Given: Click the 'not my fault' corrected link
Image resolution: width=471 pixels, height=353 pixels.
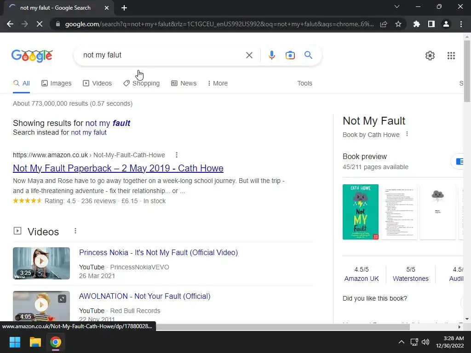Looking at the screenshot, I should (108, 123).
